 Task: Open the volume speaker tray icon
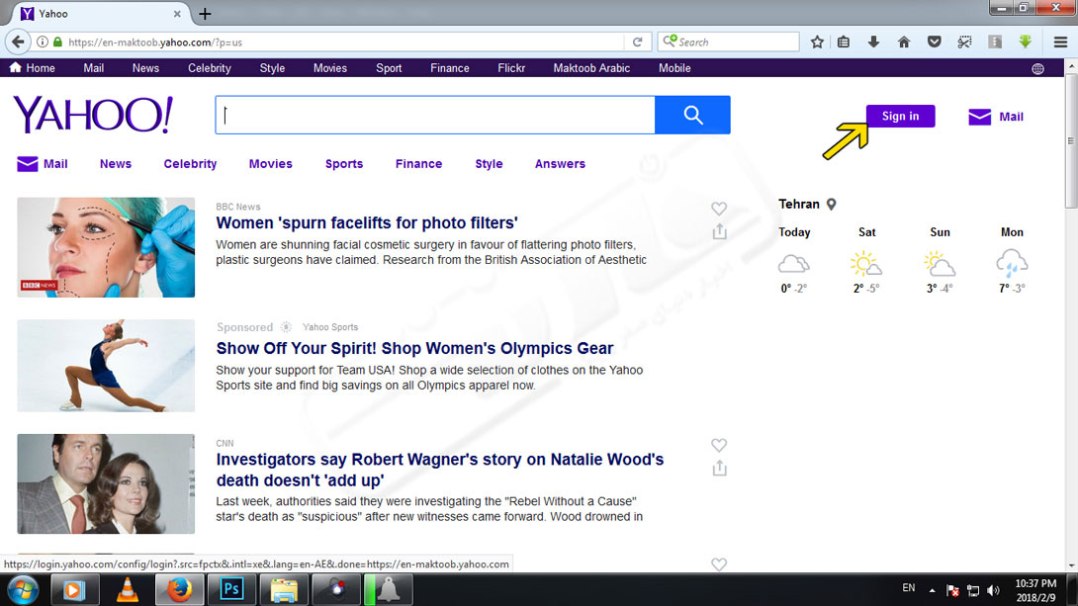click(993, 590)
